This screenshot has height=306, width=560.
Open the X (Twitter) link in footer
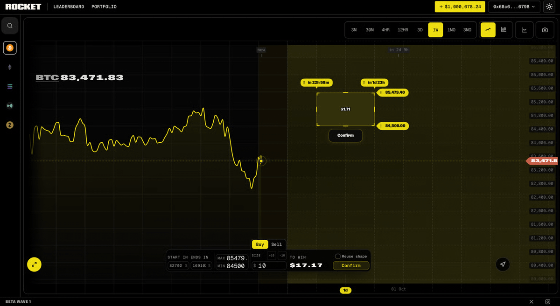point(531,302)
